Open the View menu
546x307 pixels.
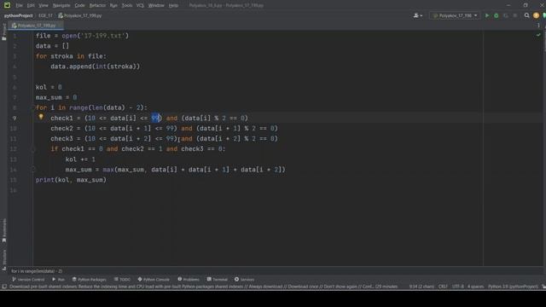[44, 5]
